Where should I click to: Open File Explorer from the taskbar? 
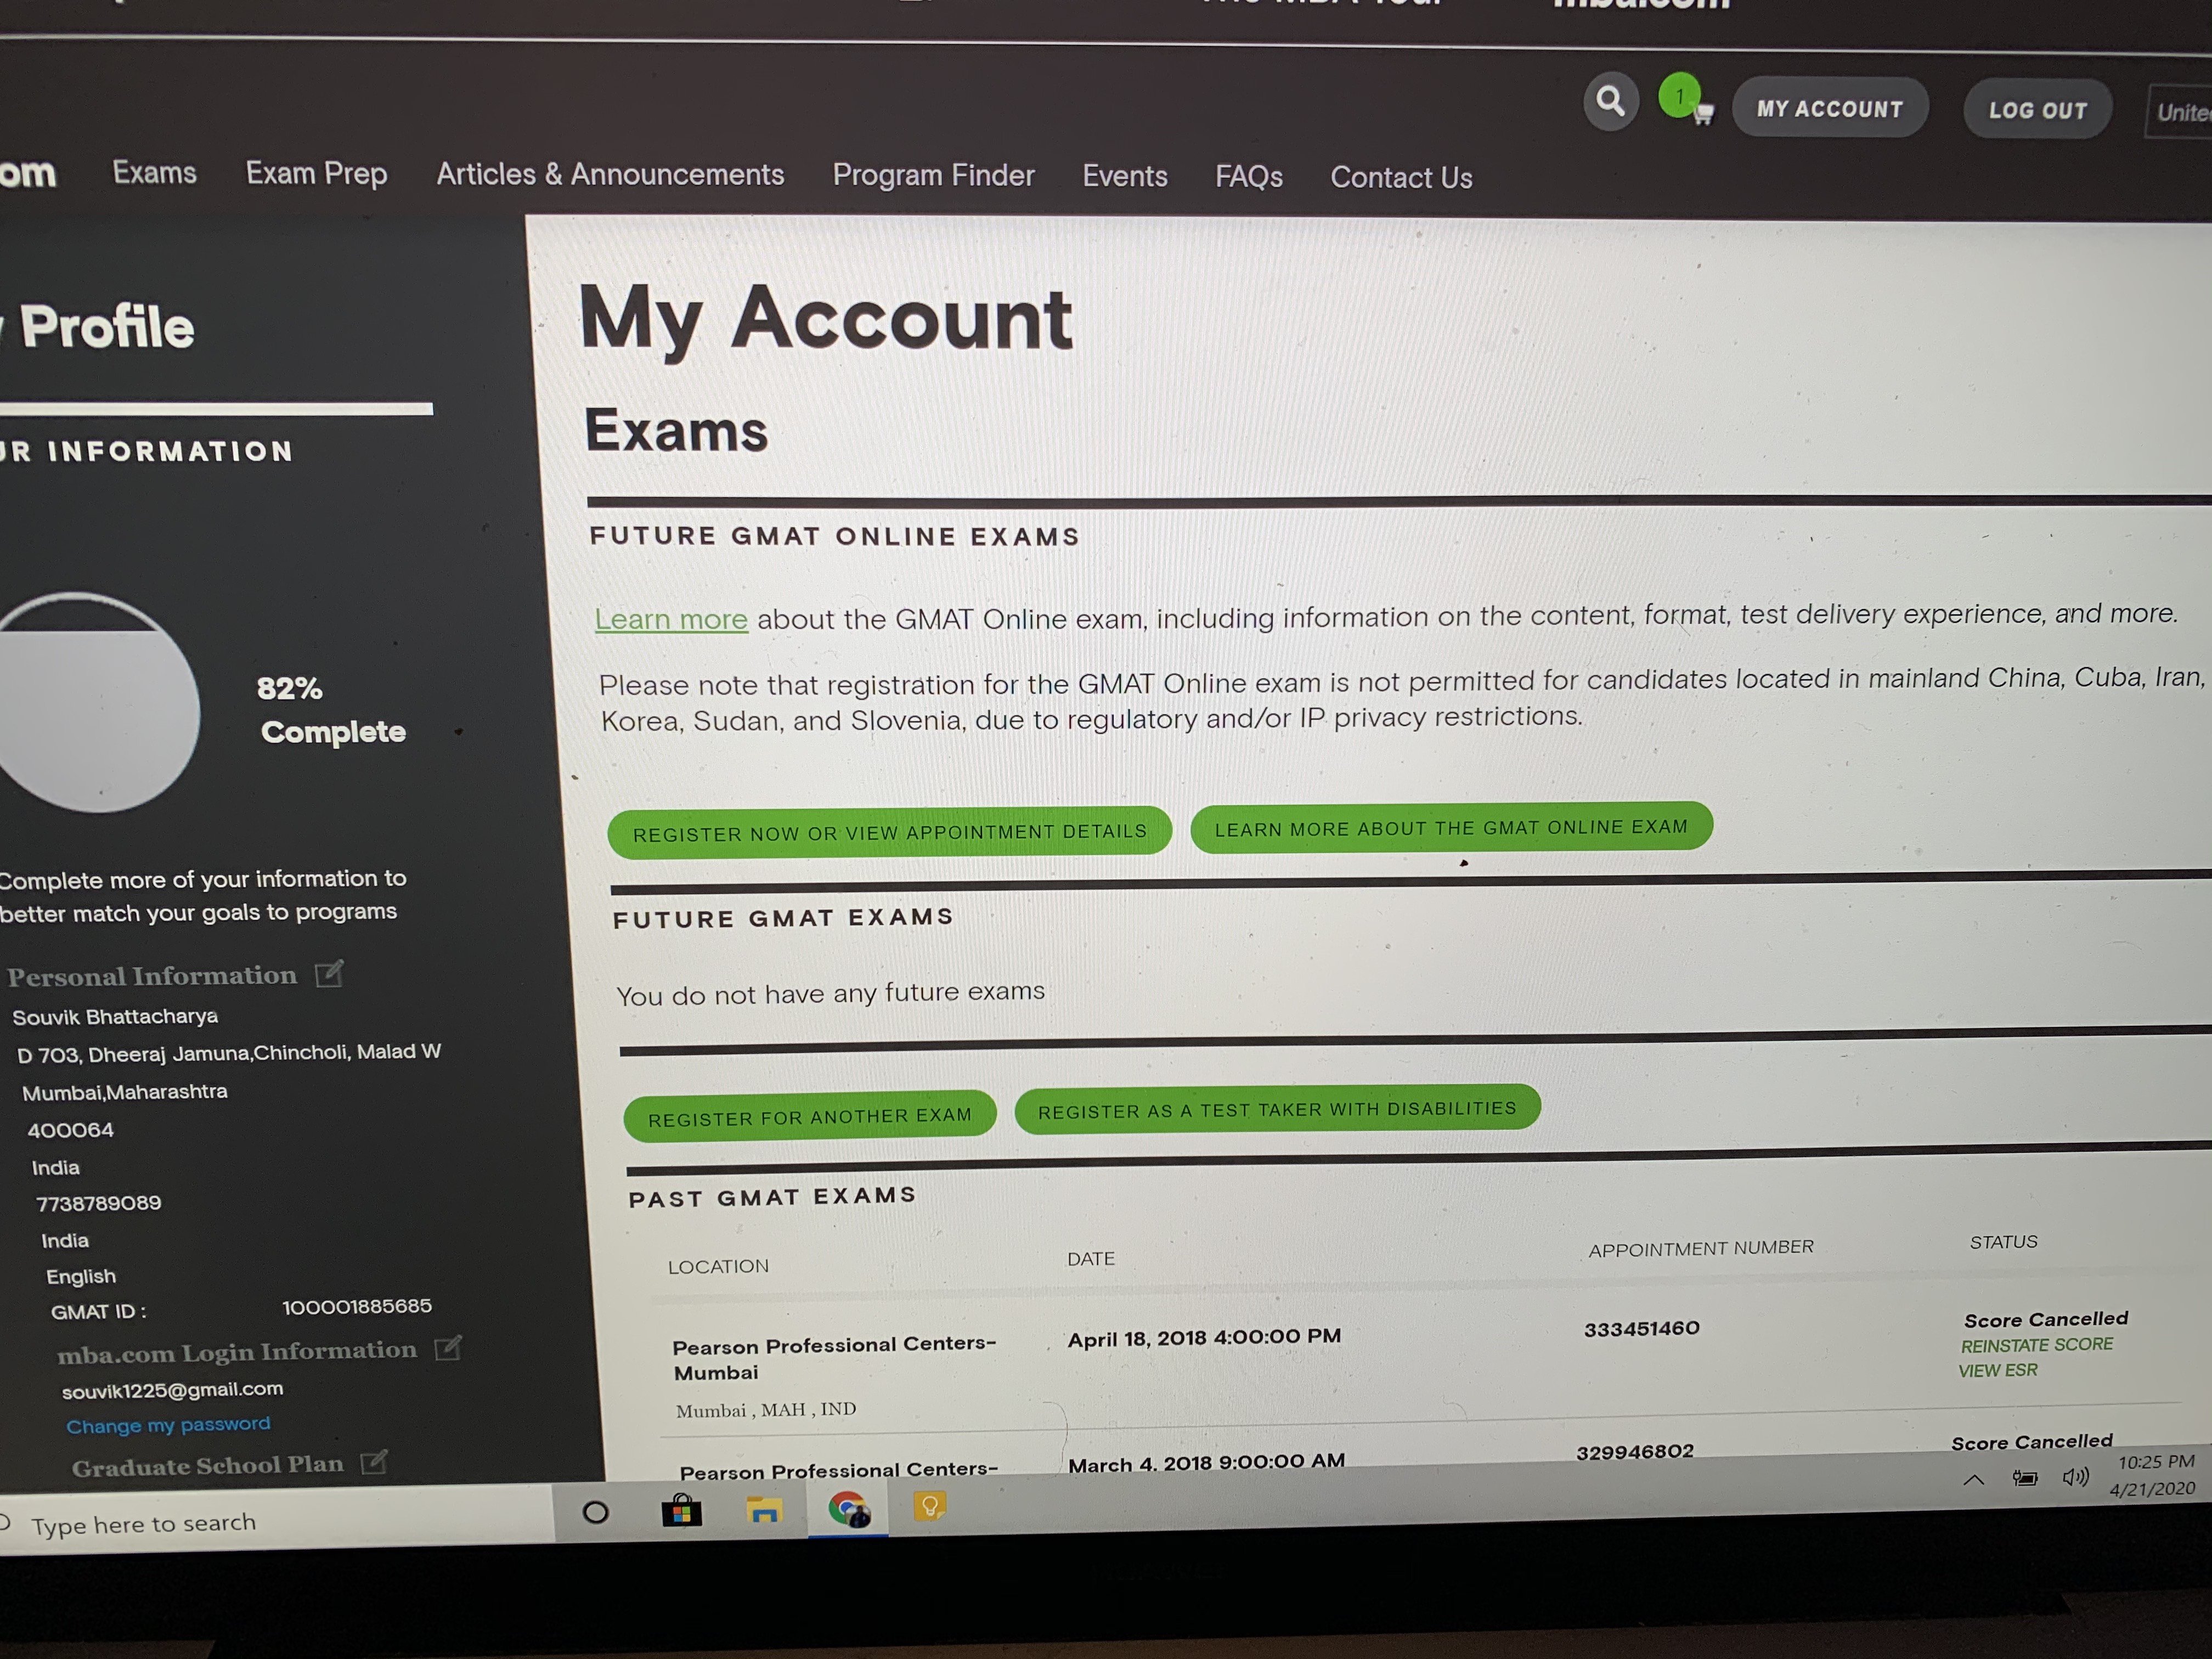(x=764, y=1510)
